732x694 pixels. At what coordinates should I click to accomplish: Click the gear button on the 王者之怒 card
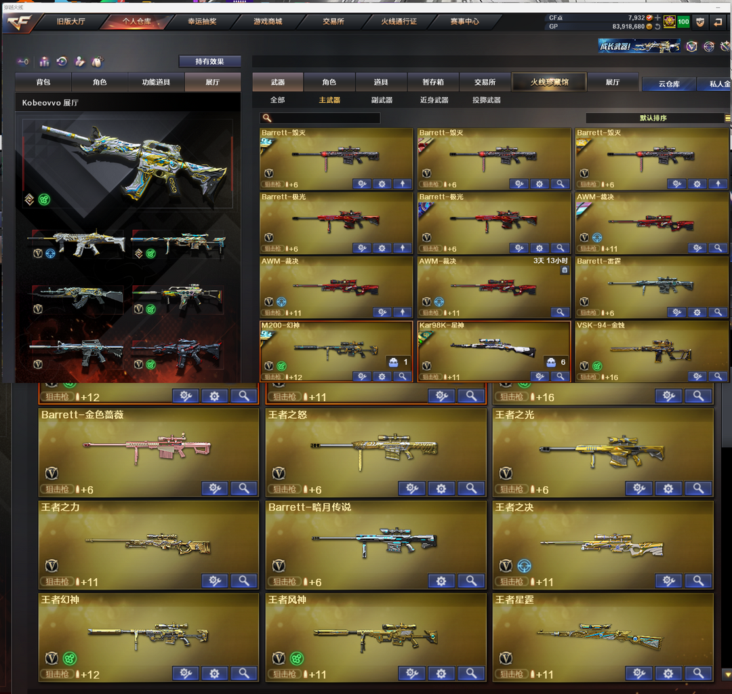point(441,489)
